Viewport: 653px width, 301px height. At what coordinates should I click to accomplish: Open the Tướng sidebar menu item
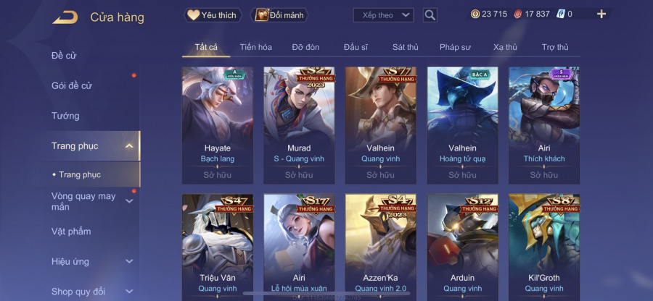coord(65,116)
